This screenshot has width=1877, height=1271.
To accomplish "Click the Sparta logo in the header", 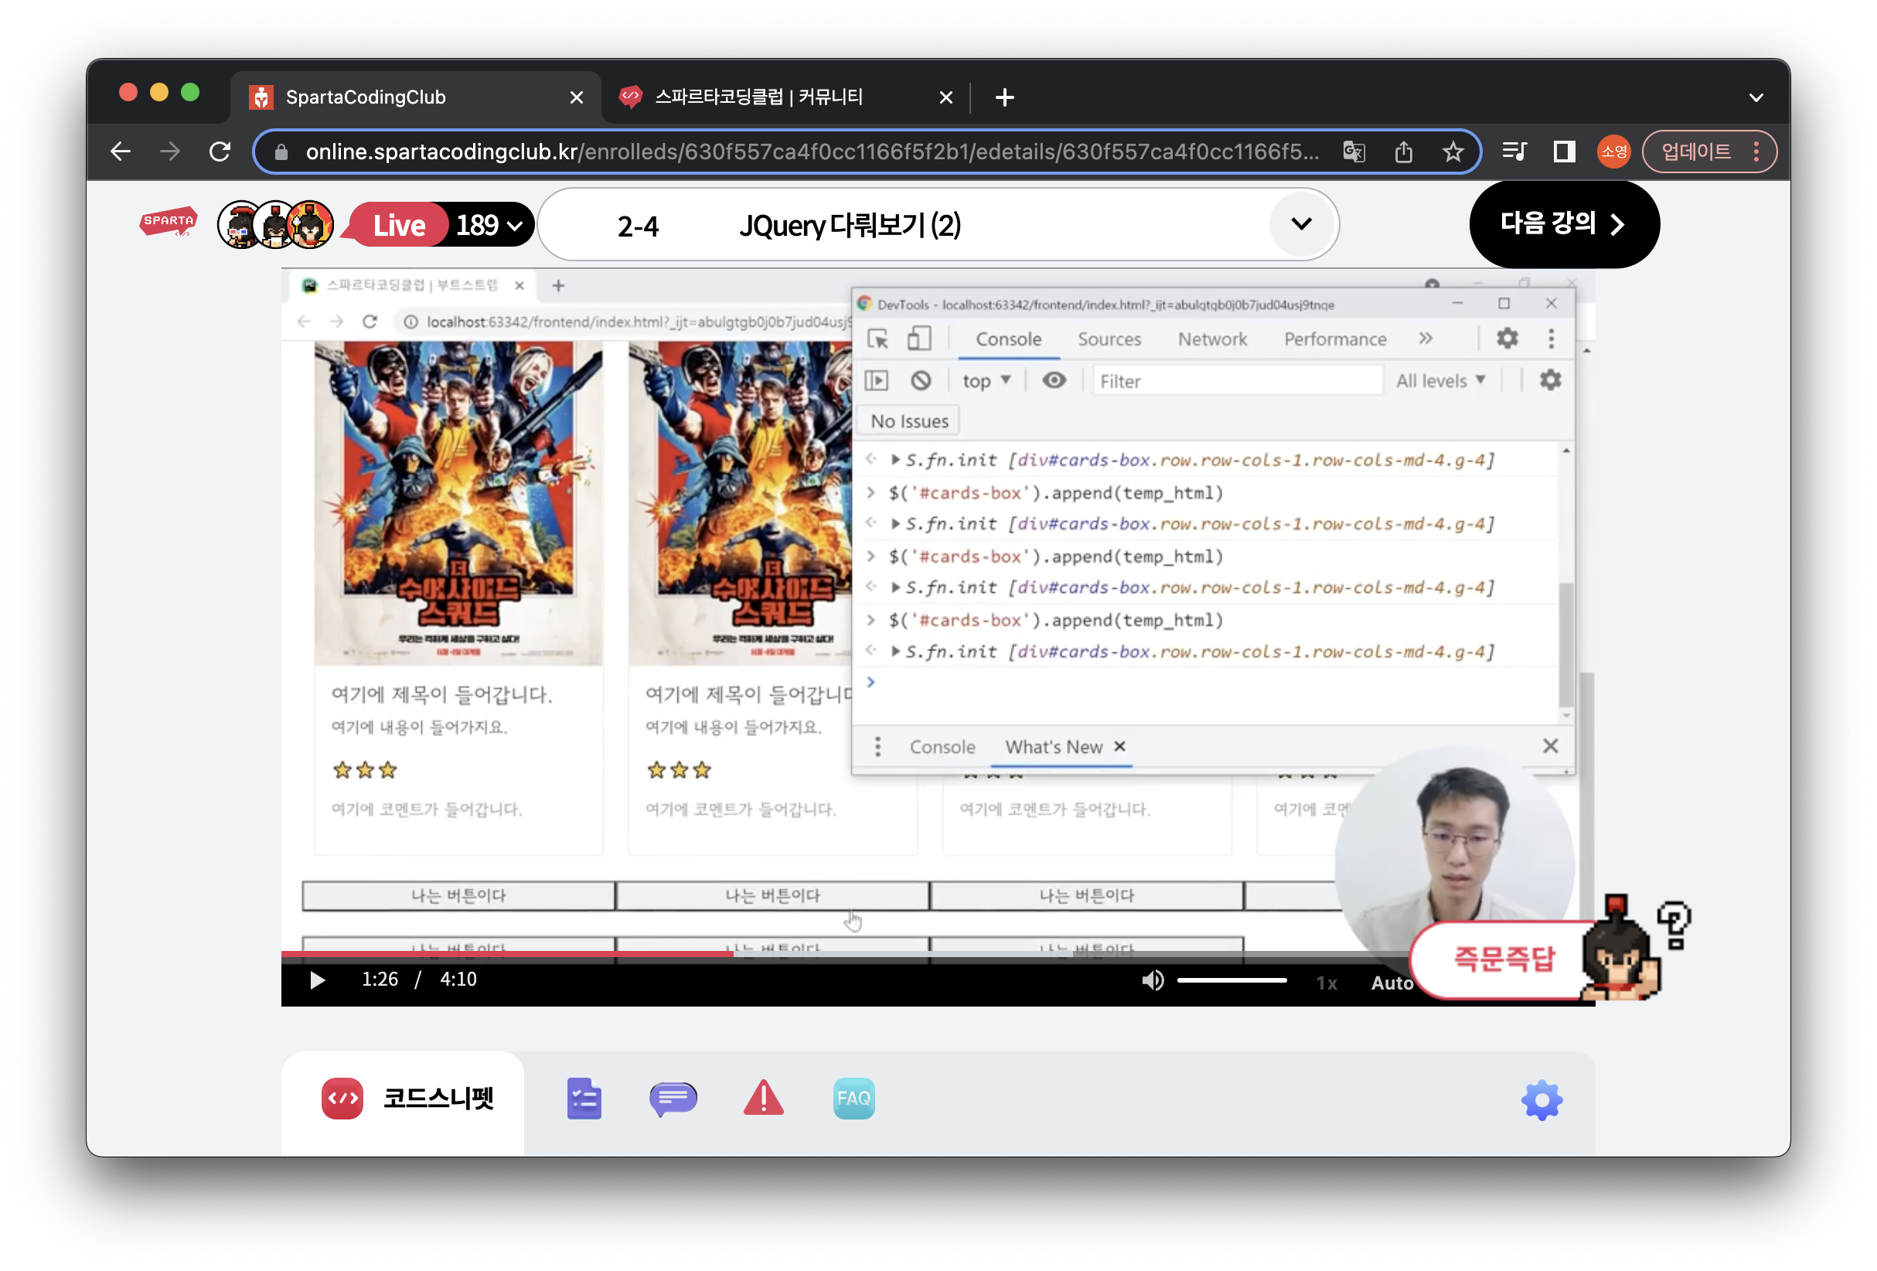I will click(x=168, y=221).
